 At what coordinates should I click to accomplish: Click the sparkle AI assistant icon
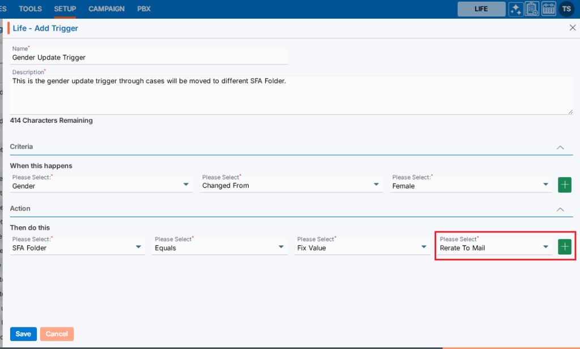(515, 9)
